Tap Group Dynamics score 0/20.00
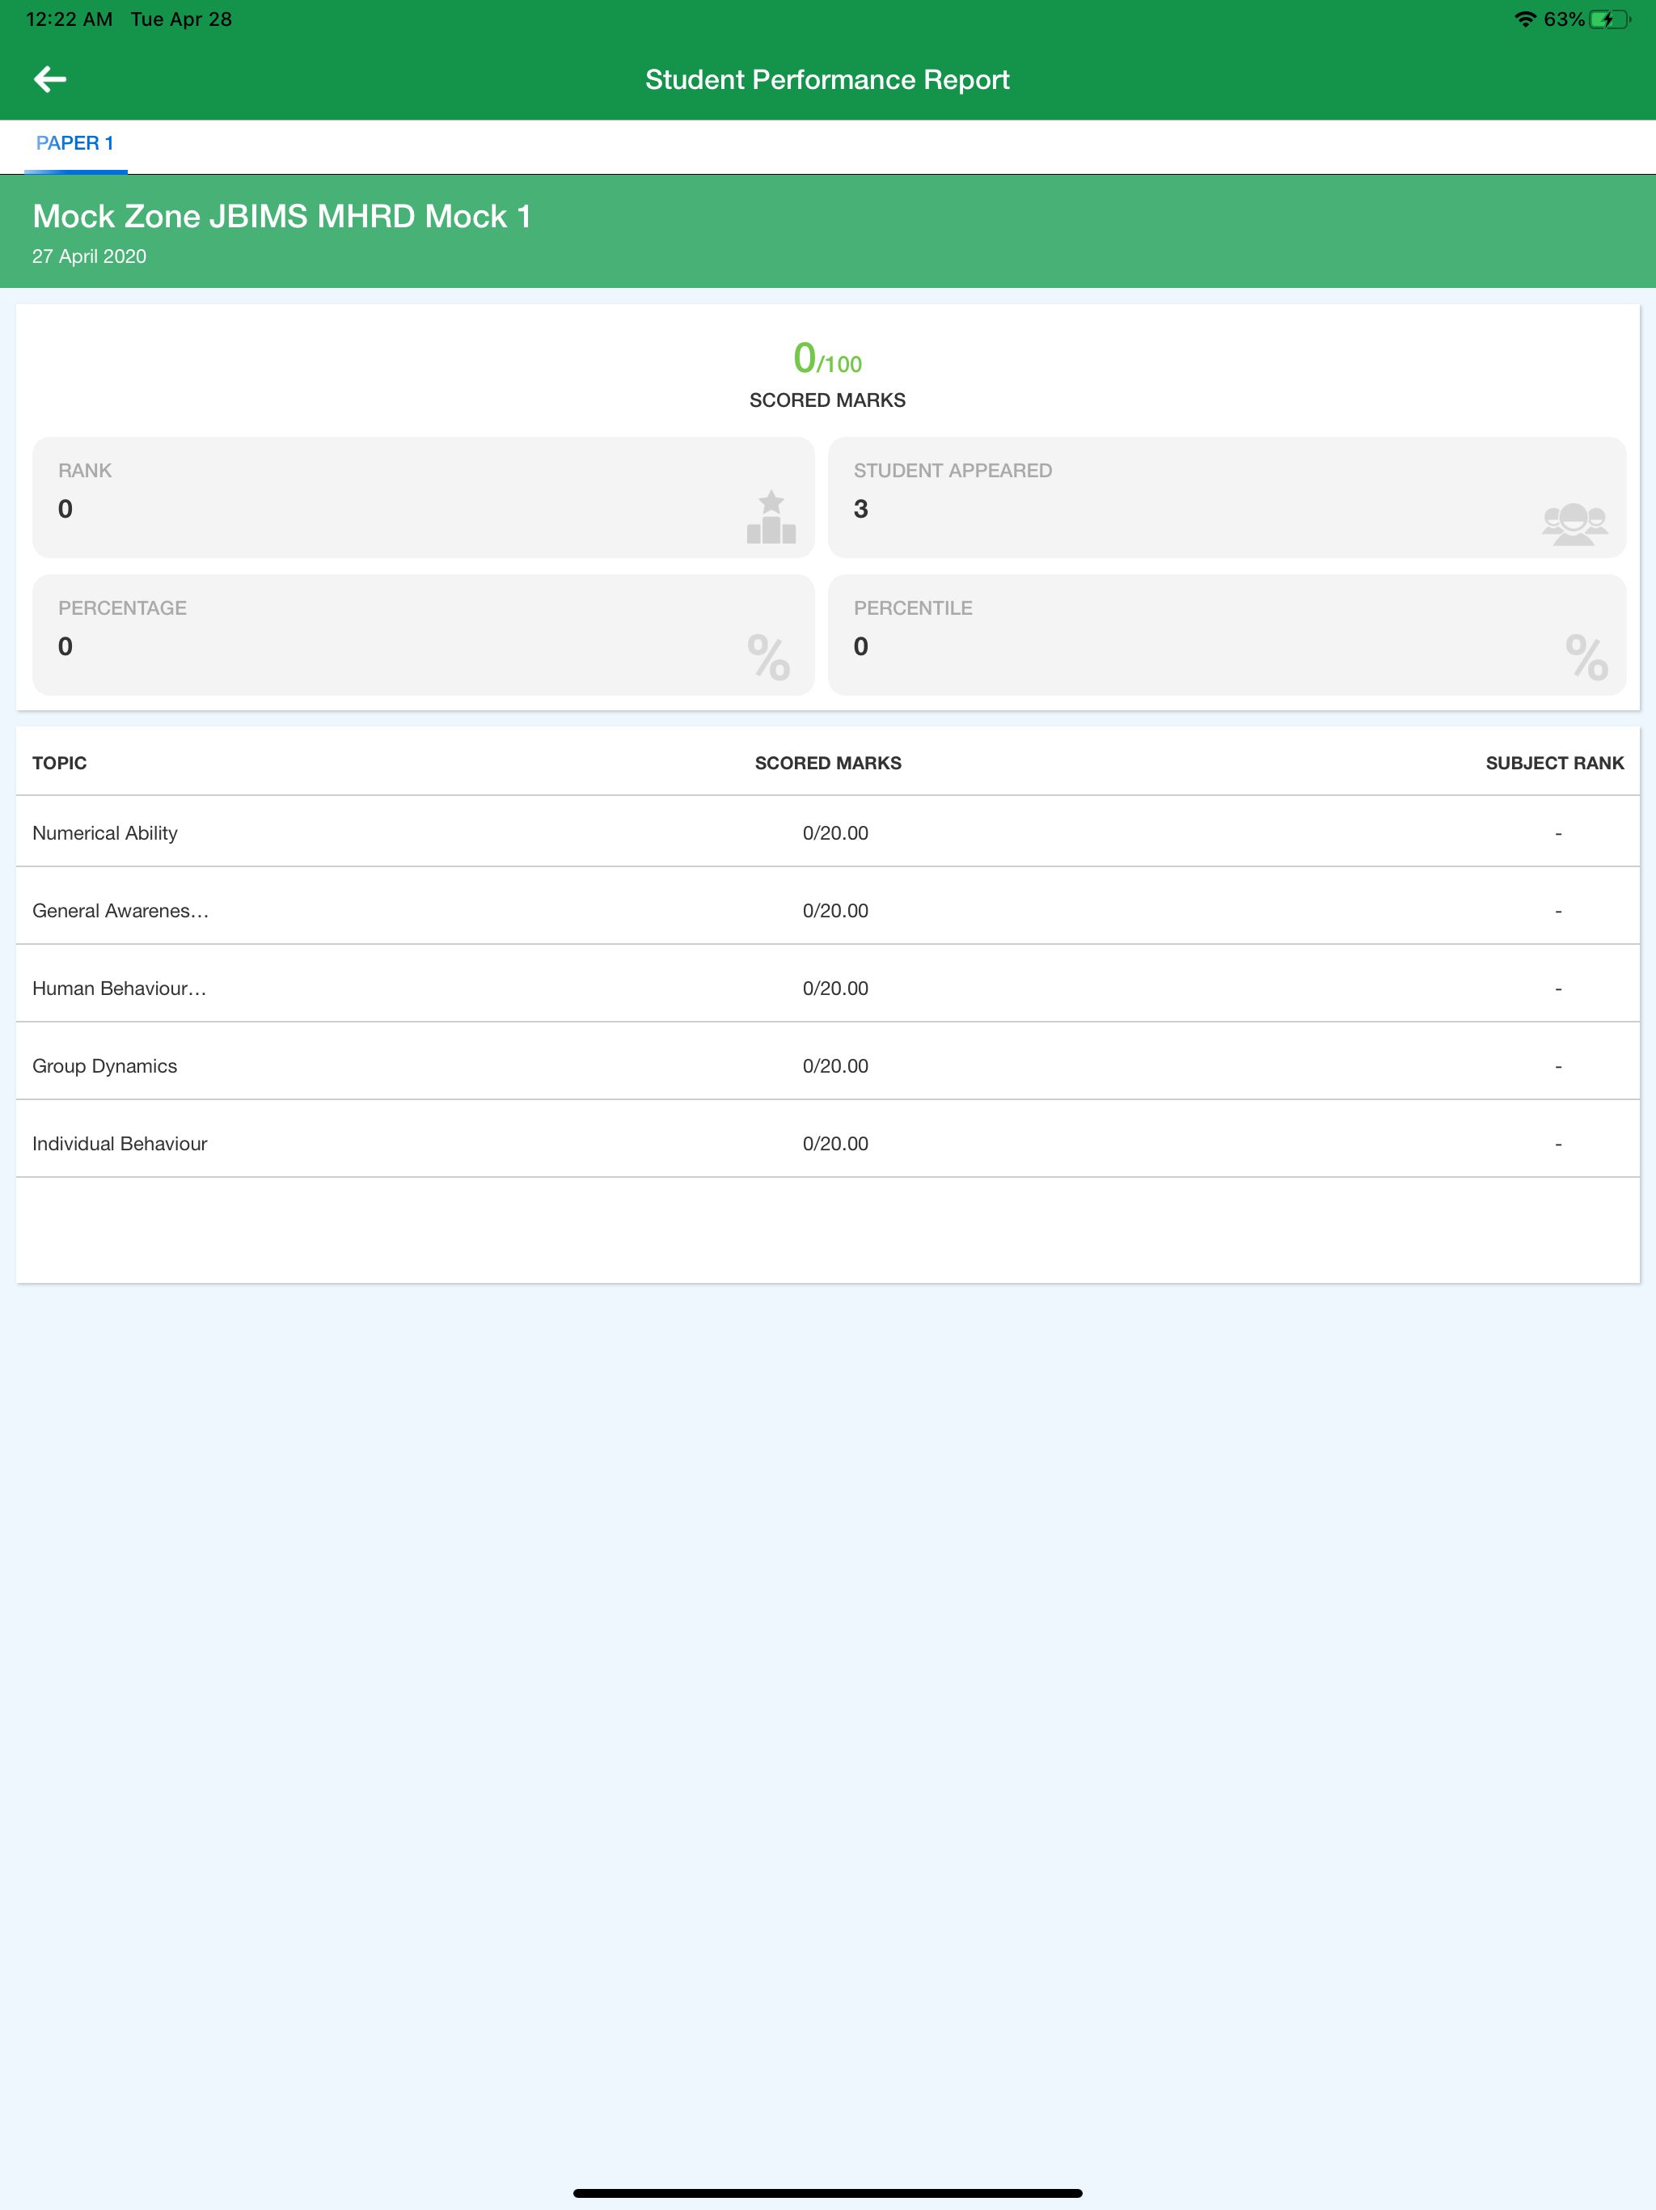 pos(835,1067)
